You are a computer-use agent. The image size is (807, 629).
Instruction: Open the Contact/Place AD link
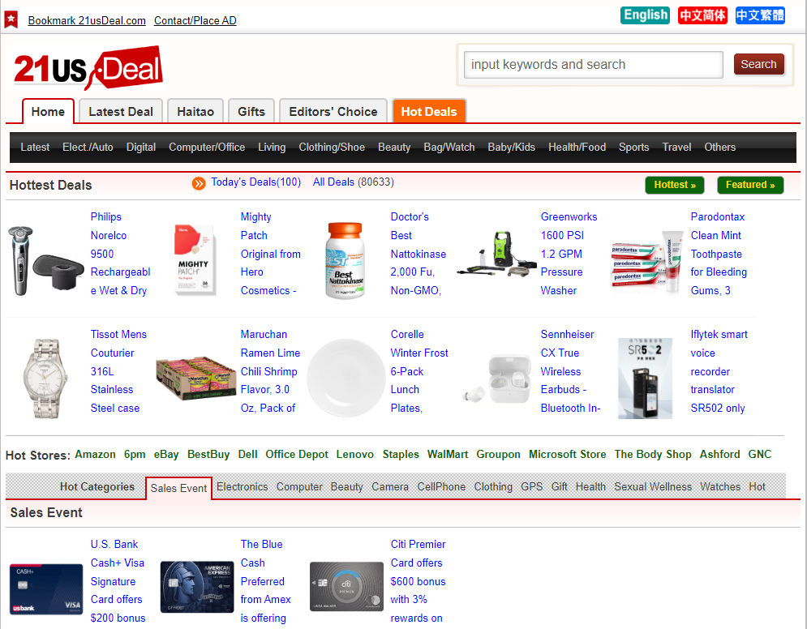(x=195, y=20)
